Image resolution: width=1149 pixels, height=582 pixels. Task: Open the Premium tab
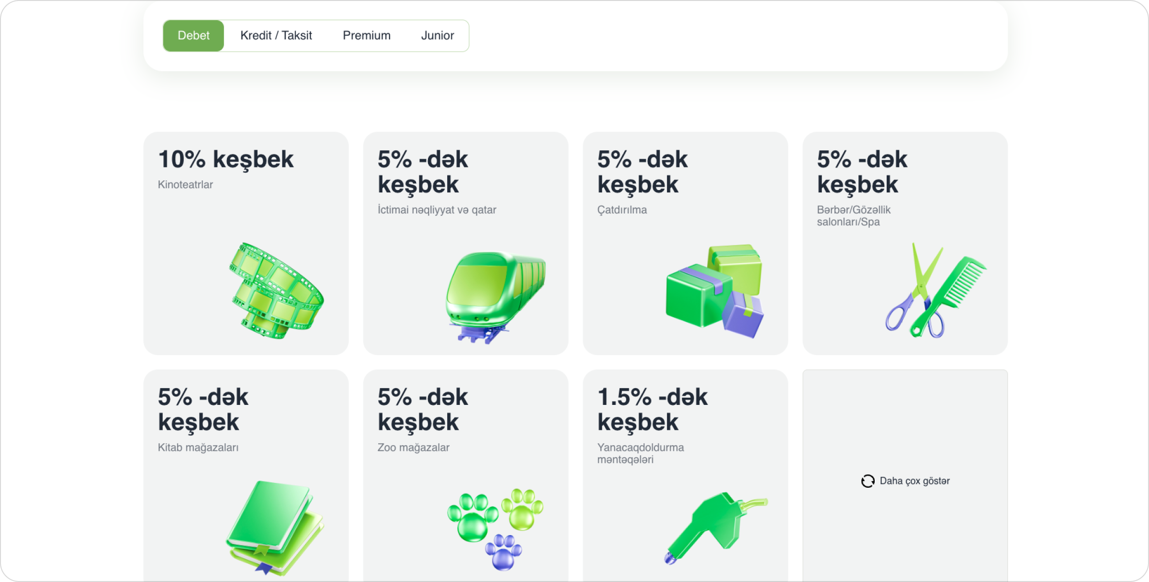pyautogui.click(x=366, y=35)
